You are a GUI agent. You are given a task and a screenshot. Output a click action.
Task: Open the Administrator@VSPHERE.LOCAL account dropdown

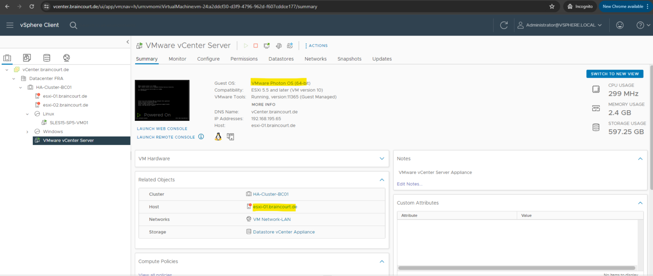[559, 25]
